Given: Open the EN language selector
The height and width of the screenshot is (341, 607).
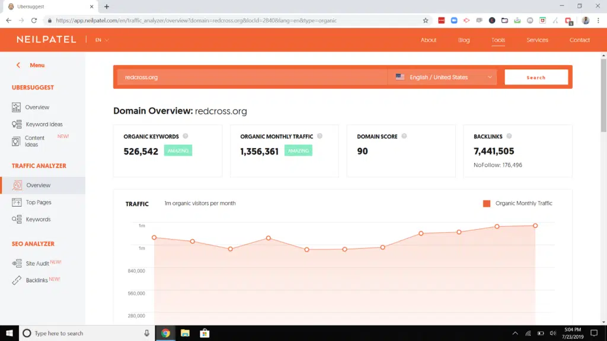Looking at the screenshot, I should pos(102,40).
